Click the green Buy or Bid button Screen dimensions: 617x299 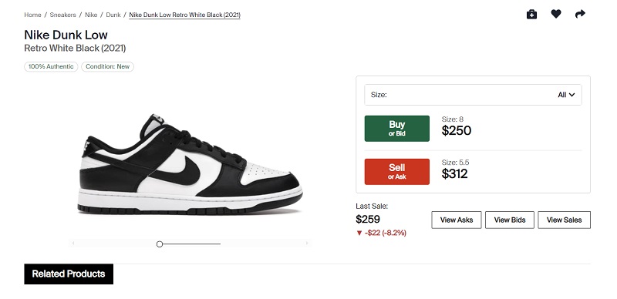(396, 129)
